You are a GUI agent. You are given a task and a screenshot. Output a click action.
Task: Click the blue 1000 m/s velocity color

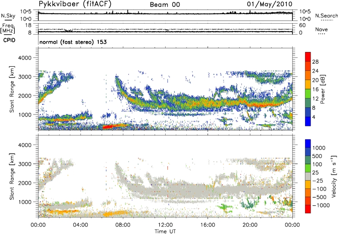(x=308, y=144)
